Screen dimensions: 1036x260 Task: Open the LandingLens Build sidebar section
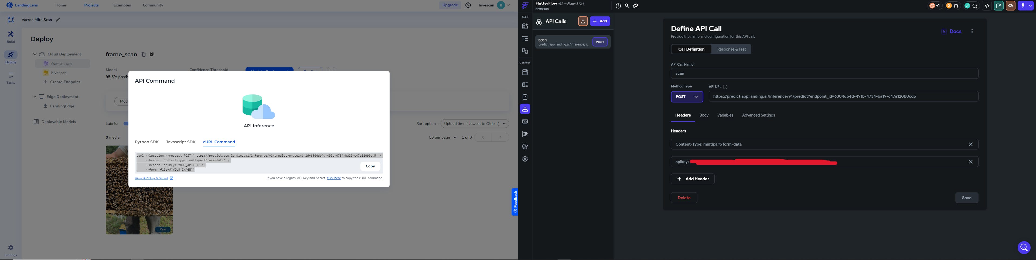(11, 37)
